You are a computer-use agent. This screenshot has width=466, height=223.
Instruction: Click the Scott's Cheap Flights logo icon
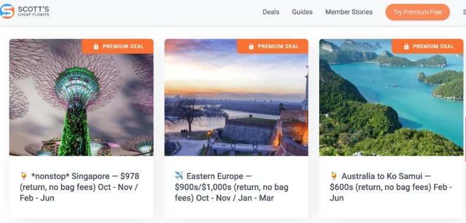[7, 11]
